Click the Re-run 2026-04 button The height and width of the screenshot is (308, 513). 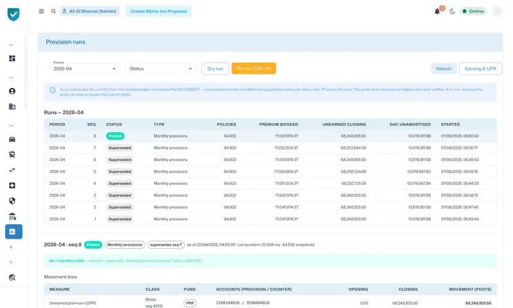pos(253,69)
